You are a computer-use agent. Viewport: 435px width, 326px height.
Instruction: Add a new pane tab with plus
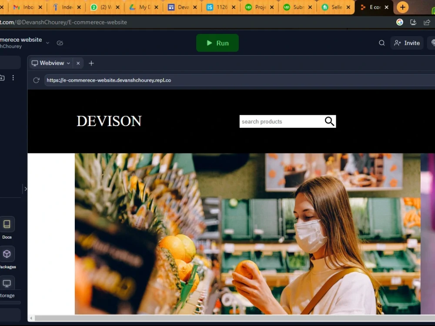click(x=91, y=63)
